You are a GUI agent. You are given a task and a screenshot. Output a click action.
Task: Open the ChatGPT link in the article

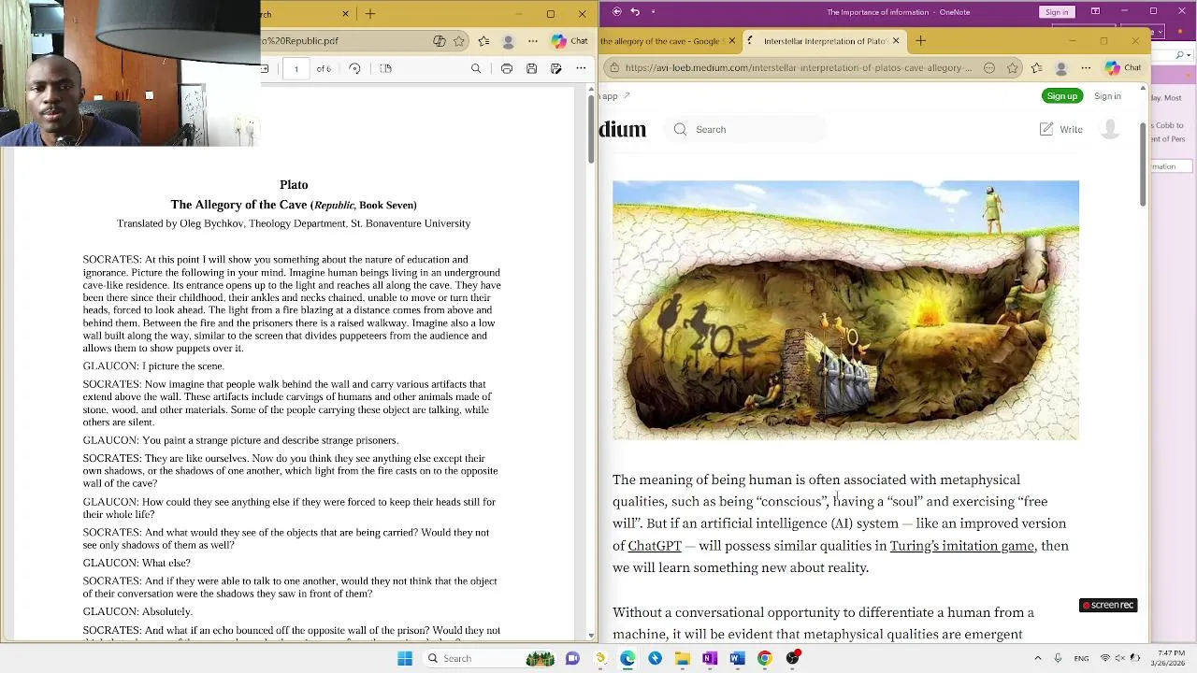pos(655,546)
